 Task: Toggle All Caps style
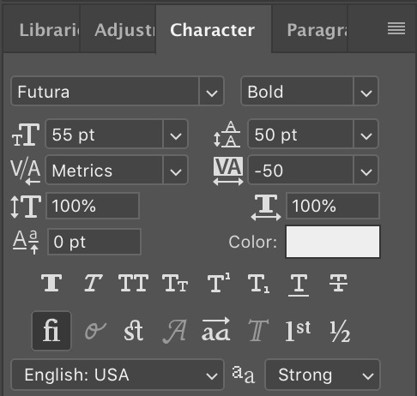pyautogui.click(x=134, y=283)
